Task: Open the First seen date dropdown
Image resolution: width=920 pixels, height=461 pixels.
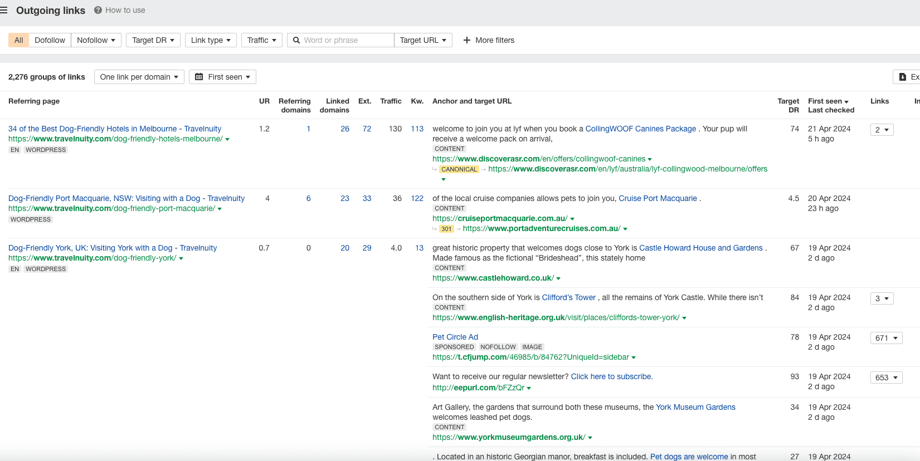Action: (x=222, y=77)
